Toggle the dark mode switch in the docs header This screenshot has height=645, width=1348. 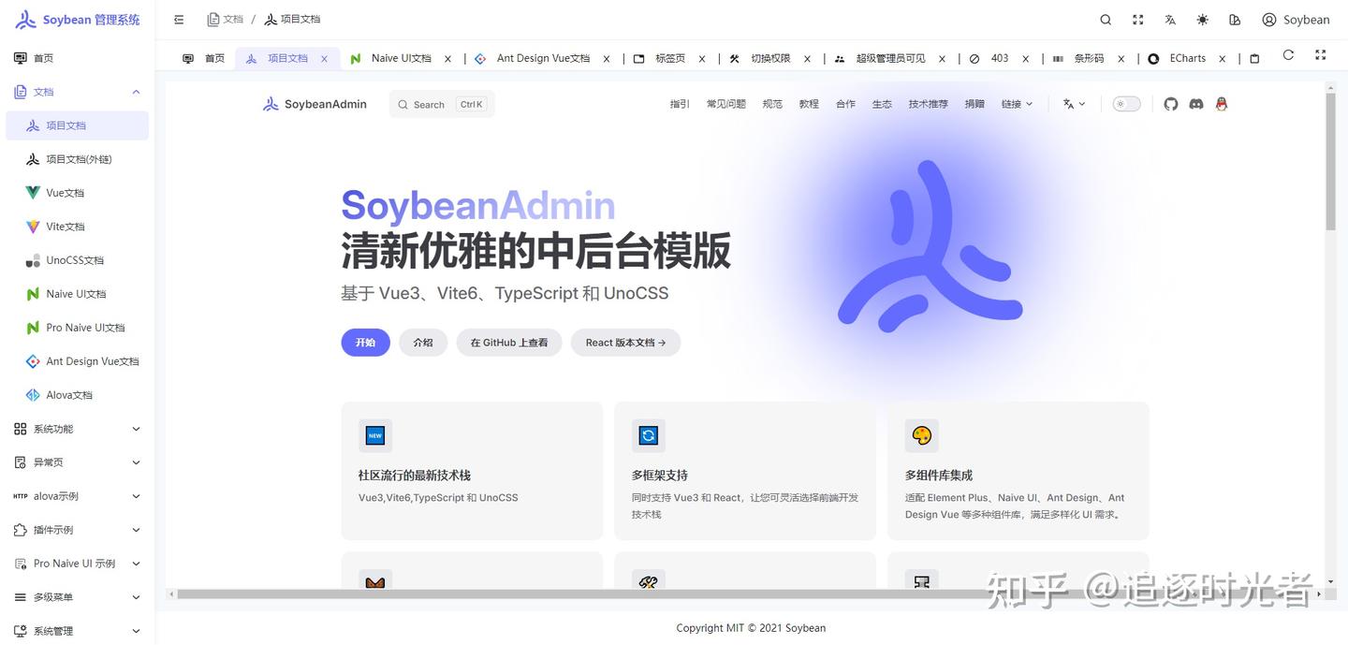click(1126, 104)
